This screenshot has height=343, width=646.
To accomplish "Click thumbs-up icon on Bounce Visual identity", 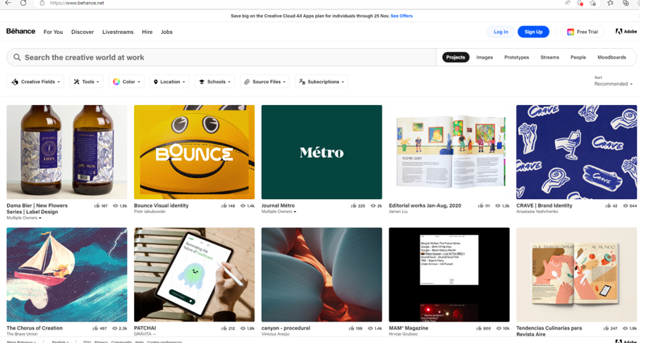I will pyautogui.click(x=224, y=206).
